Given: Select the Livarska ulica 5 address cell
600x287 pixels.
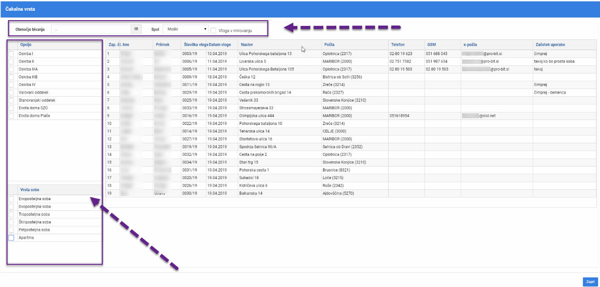Looking at the screenshot, I should (x=279, y=61).
